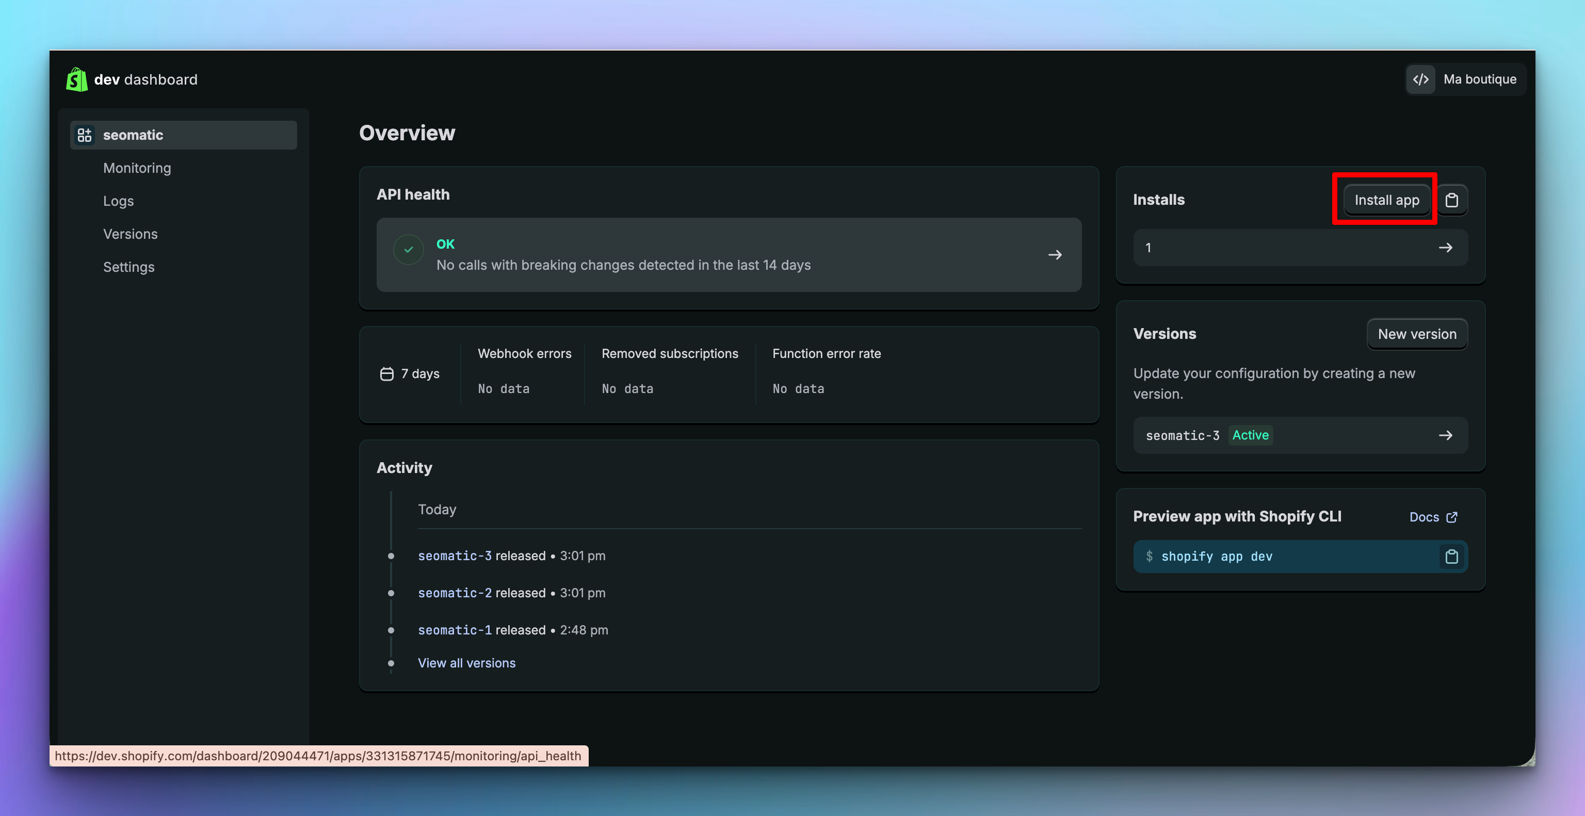Open installs list arrow next to 1
The width and height of the screenshot is (1585, 816).
1445,248
